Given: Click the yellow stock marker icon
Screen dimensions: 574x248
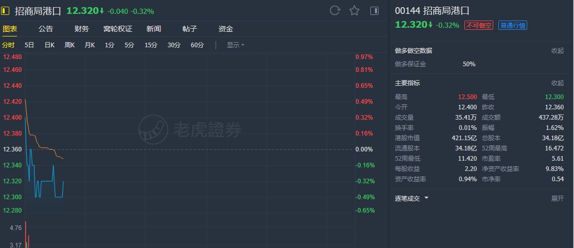Looking at the screenshot, I should click(6, 11).
